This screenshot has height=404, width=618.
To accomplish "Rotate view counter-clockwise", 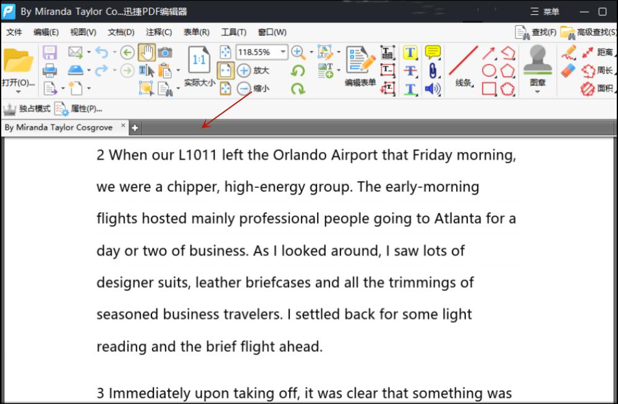I will (x=298, y=71).
